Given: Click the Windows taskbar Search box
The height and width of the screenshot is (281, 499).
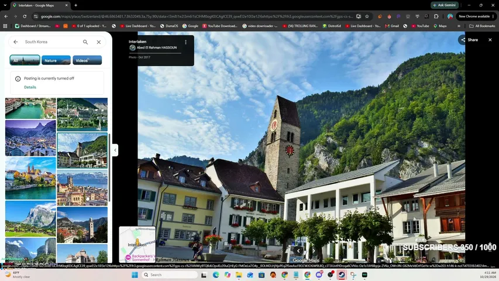Looking at the screenshot, I should 169,275.
